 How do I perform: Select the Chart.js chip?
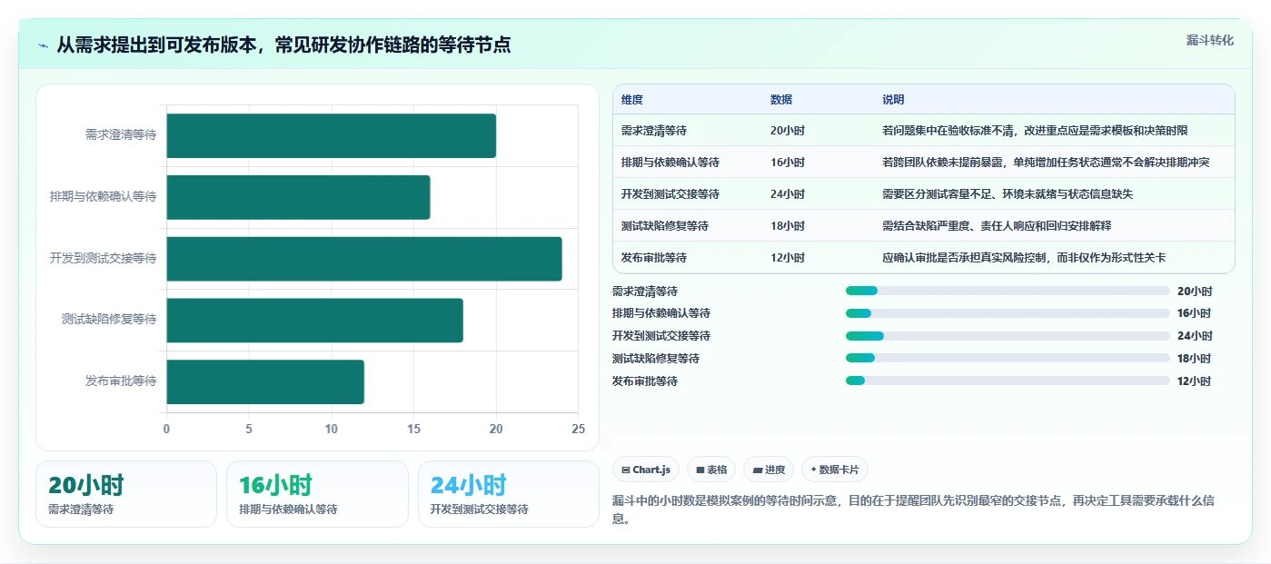(x=646, y=470)
